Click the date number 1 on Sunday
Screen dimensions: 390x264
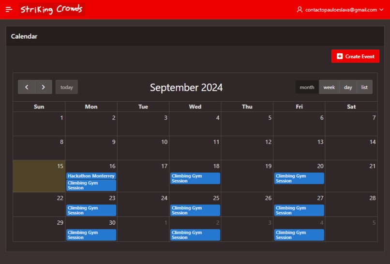(x=61, y=118)
